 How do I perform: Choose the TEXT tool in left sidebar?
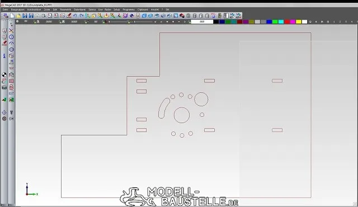point(11,68)
